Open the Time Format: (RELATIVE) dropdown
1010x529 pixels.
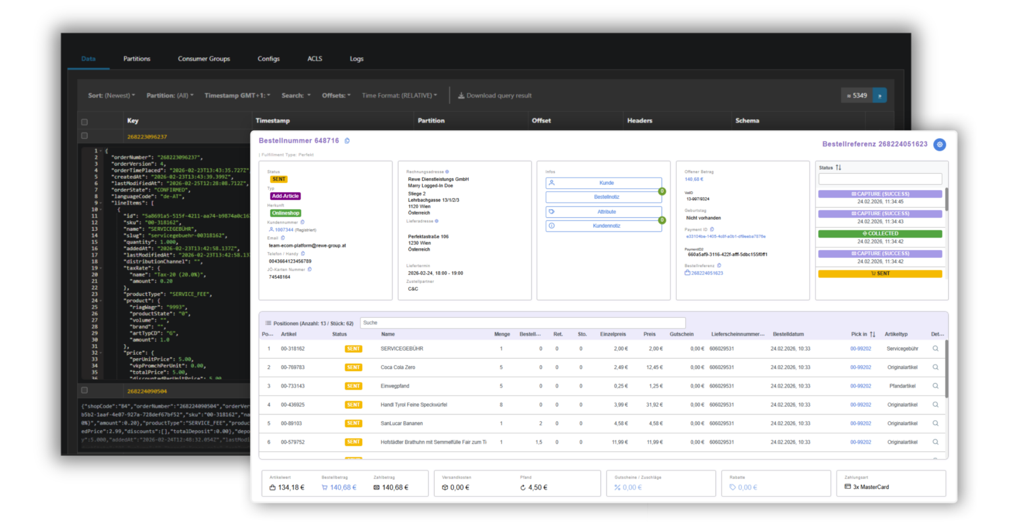pos(399,95)
